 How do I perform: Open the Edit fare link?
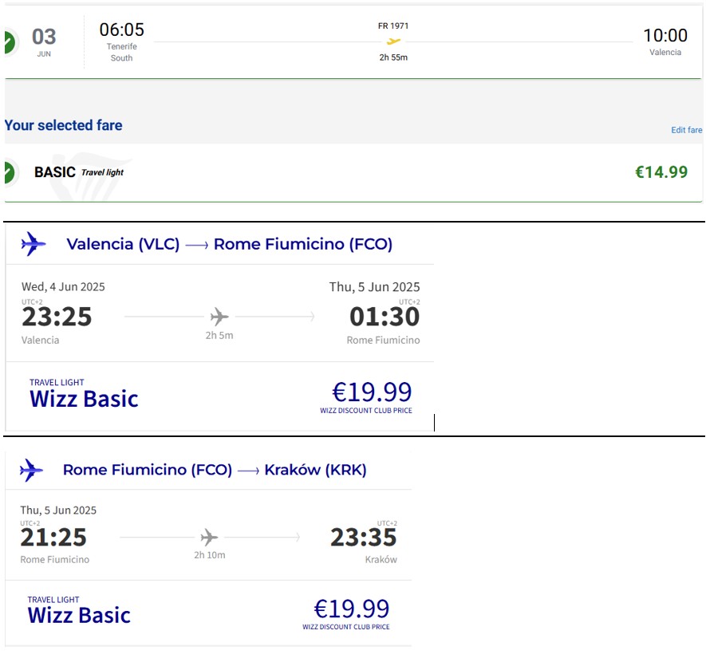(x=686, y=130)
